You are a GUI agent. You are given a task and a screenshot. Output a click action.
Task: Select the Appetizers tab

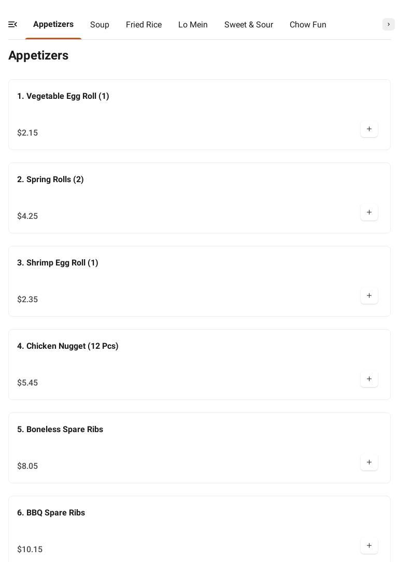[x=53, y=24]
